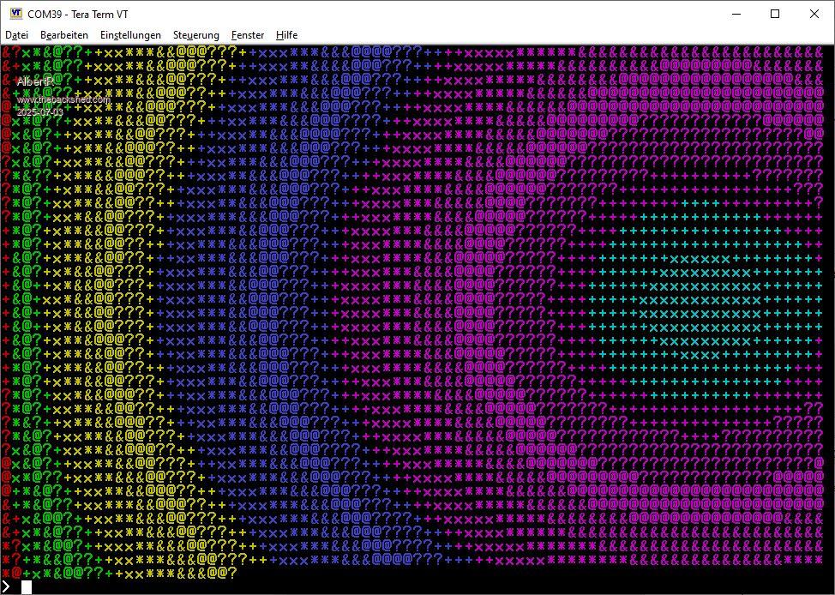Image resolution: width=835 pixels, height=595 pixels.
Task: Click the Tera Term VT title bar icon
Action: pyautogui.click(x=15, y=14)
